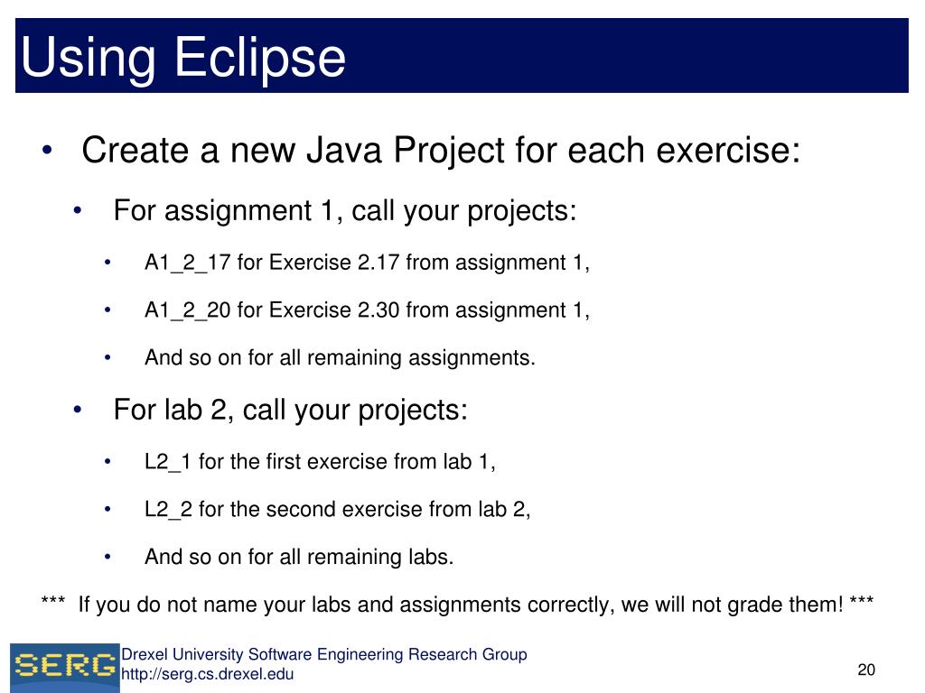Select the L2_1 first exercise line
Image resolution: width=925 pixels, height=693 pixels.
click(320, 461)
